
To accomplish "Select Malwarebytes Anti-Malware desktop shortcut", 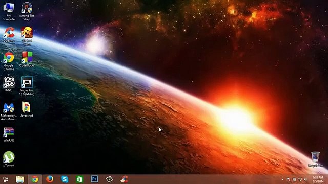I will (x=9, y=111).
